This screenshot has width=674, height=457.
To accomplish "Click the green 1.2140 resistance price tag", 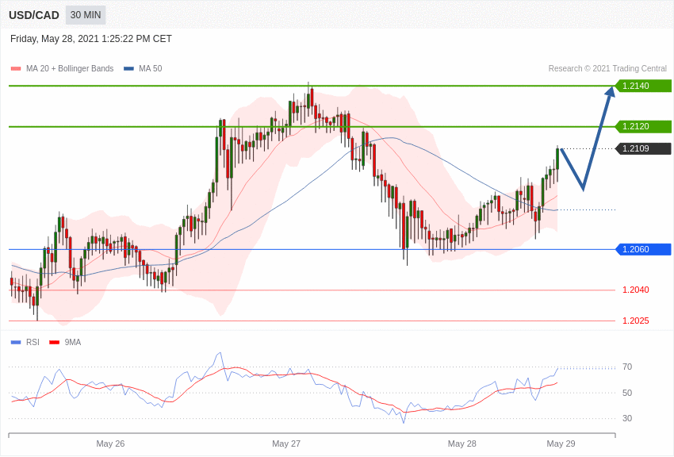I will [x=643, y=86].
